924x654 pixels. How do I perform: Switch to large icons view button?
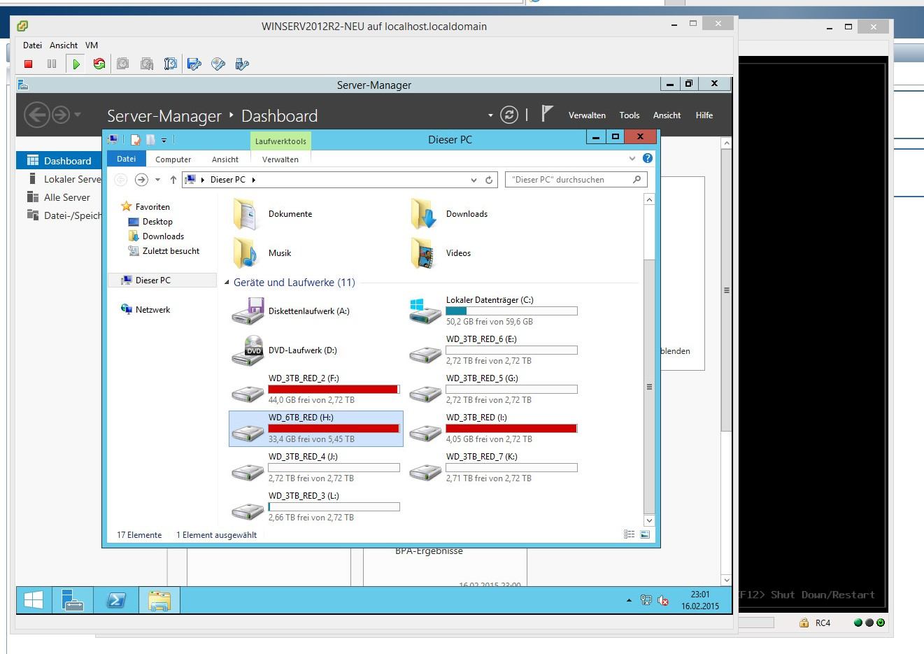click(x=645, y=534)
